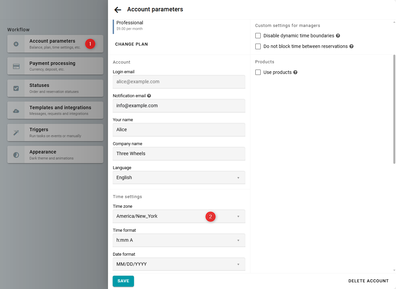Check Do not block time between reservations
This screenshot has width=396, height=289.
click(258, 47)
